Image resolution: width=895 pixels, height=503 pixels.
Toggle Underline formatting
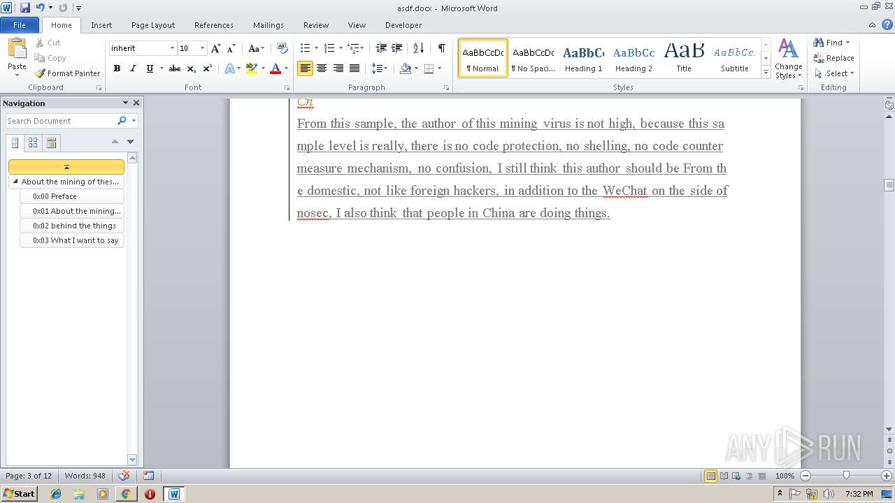click(x=150, y=68)
